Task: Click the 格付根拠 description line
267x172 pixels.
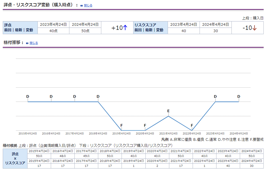Action: [88, 146]
